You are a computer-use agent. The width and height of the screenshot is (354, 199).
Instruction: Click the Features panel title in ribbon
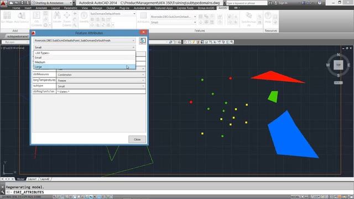(x=200, y=31)
